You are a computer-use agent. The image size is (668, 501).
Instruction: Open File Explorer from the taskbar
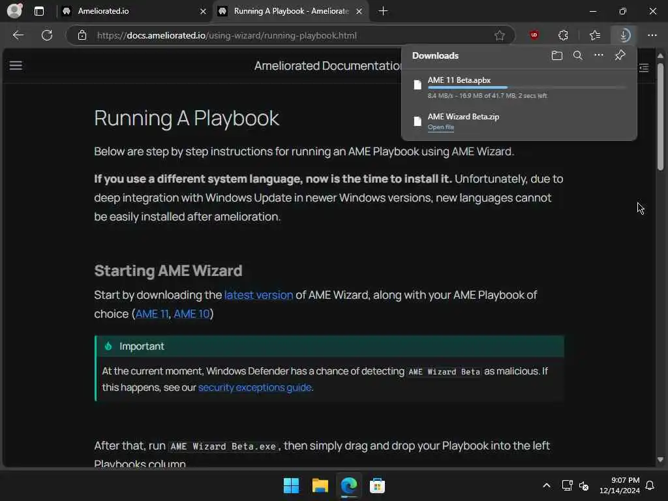pyautogui.click(x=320, y=485)
